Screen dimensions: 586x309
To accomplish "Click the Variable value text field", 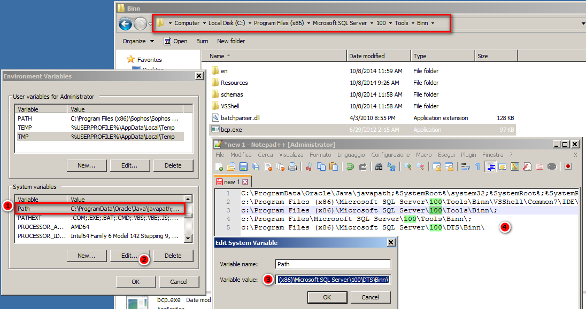I will tap(334, 280).
